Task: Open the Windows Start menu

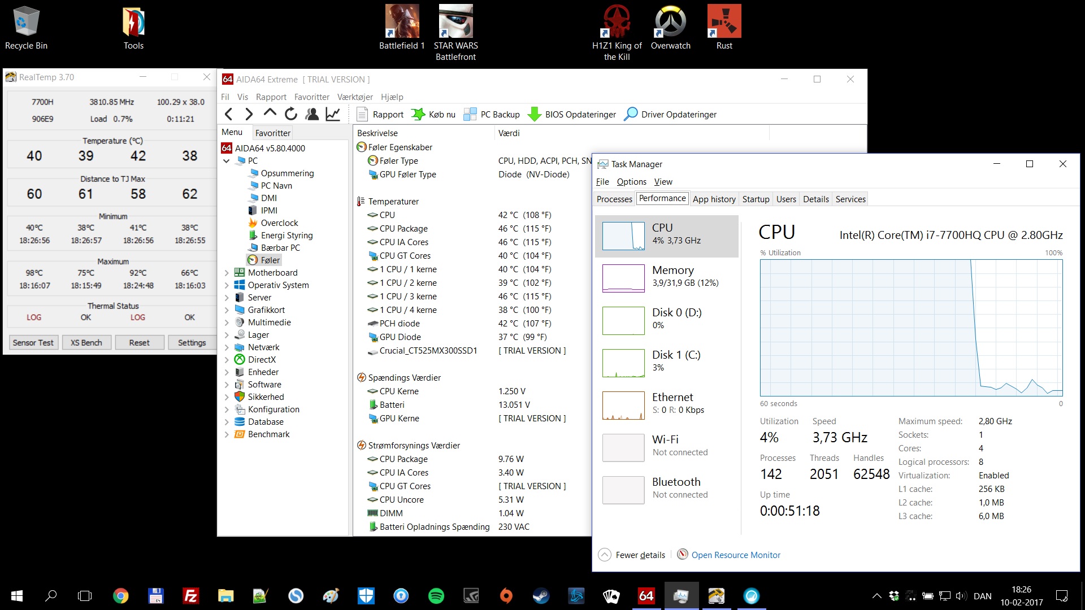Action: 17,596
